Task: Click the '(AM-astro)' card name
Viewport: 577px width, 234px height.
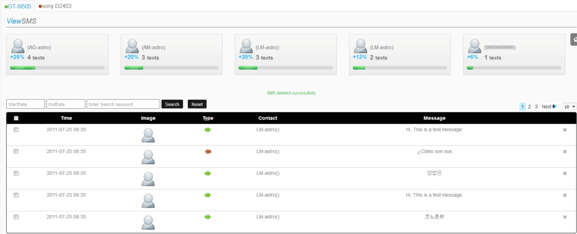Action: pos(153,47)
